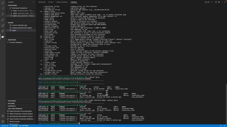The image size is (227, 127).
Task: Expand the nginx suspicious_shaw container
Action: click(9, 13)
